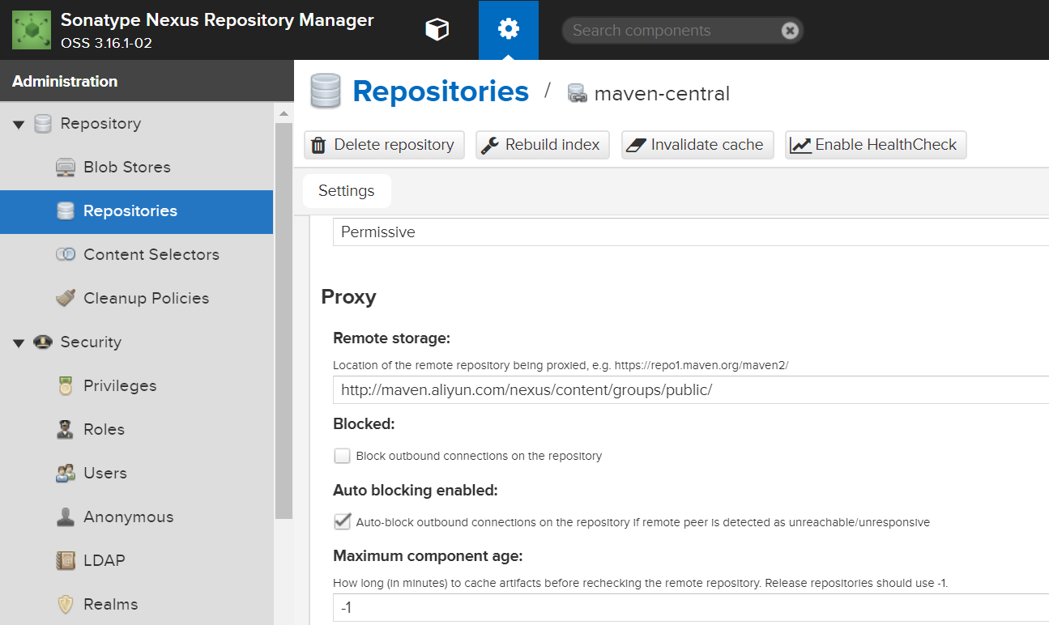Open the Permissive layout policy dropdown
The height and width of the screenshot is (625, 1049).
tap(689, 232)
